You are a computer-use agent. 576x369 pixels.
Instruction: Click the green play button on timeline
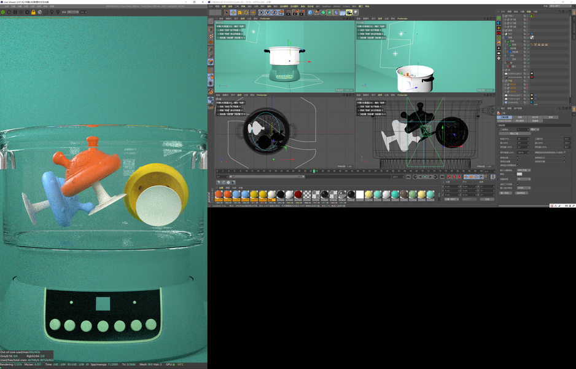pyautogui.click(x=425, y=177)
